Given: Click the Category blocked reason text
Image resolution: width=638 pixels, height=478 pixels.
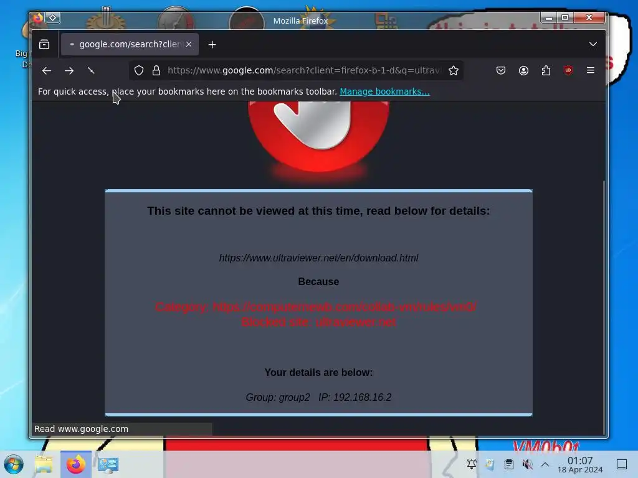Looking at the screenshot, I should click(x=316, y=307).
